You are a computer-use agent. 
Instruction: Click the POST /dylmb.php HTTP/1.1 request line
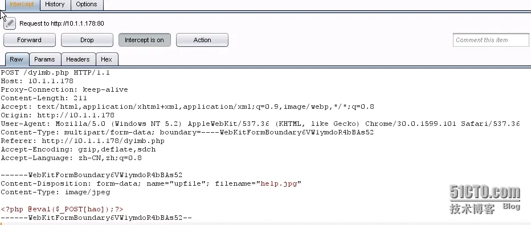55,72
